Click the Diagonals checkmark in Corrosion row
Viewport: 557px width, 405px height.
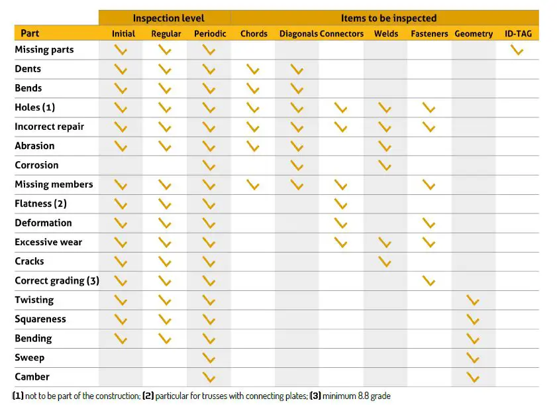[x=297, y=166]
